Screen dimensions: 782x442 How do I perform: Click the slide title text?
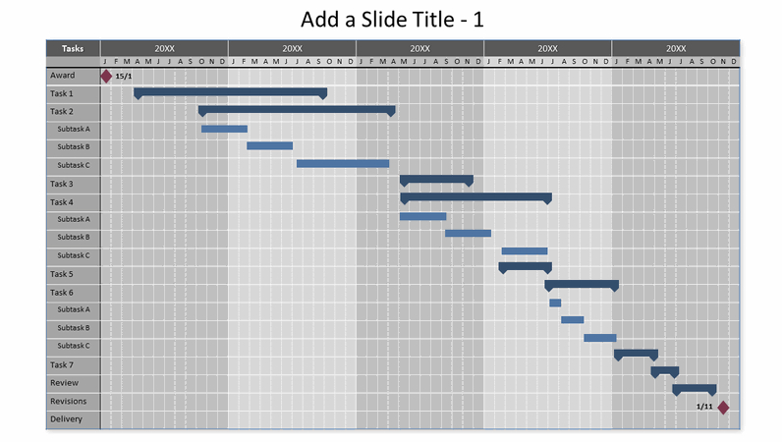[392, 20]
